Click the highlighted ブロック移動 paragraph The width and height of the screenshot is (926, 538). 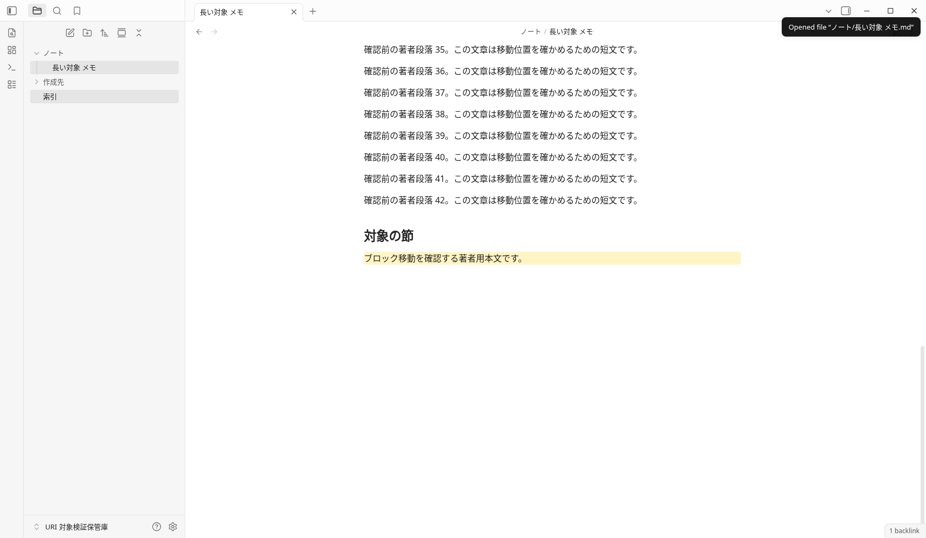coord(552,258)
